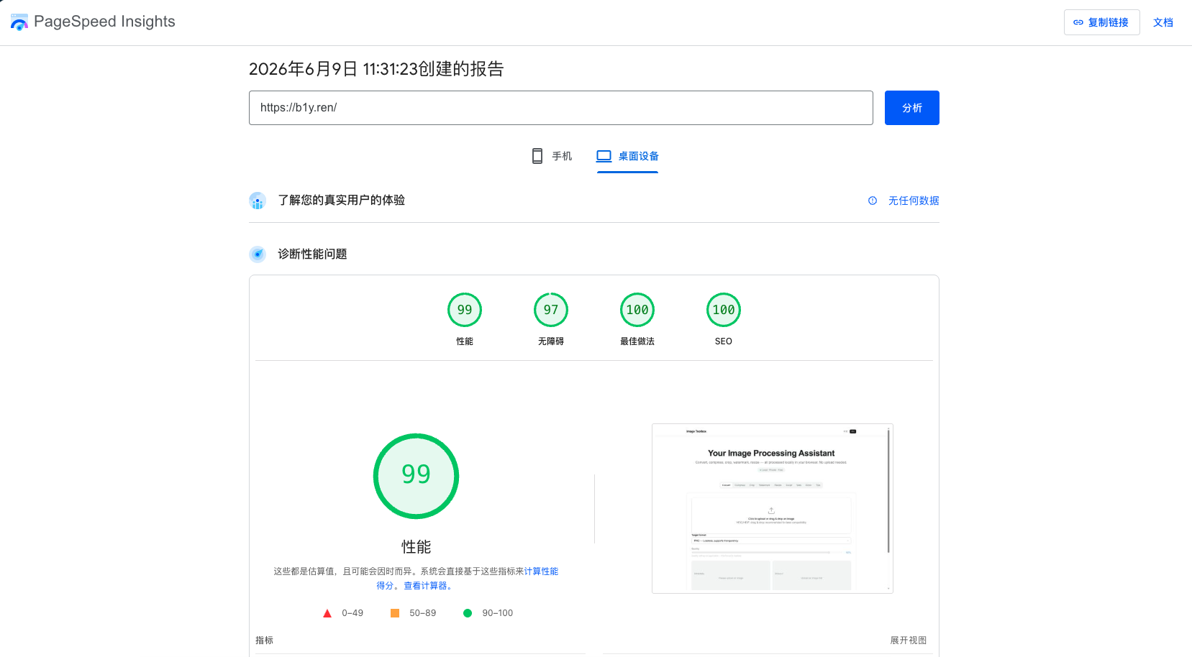Click the 了解您的真实用户的体验 heading
The width and height of the screenshot is (1192, 657).
pos(341,201)
